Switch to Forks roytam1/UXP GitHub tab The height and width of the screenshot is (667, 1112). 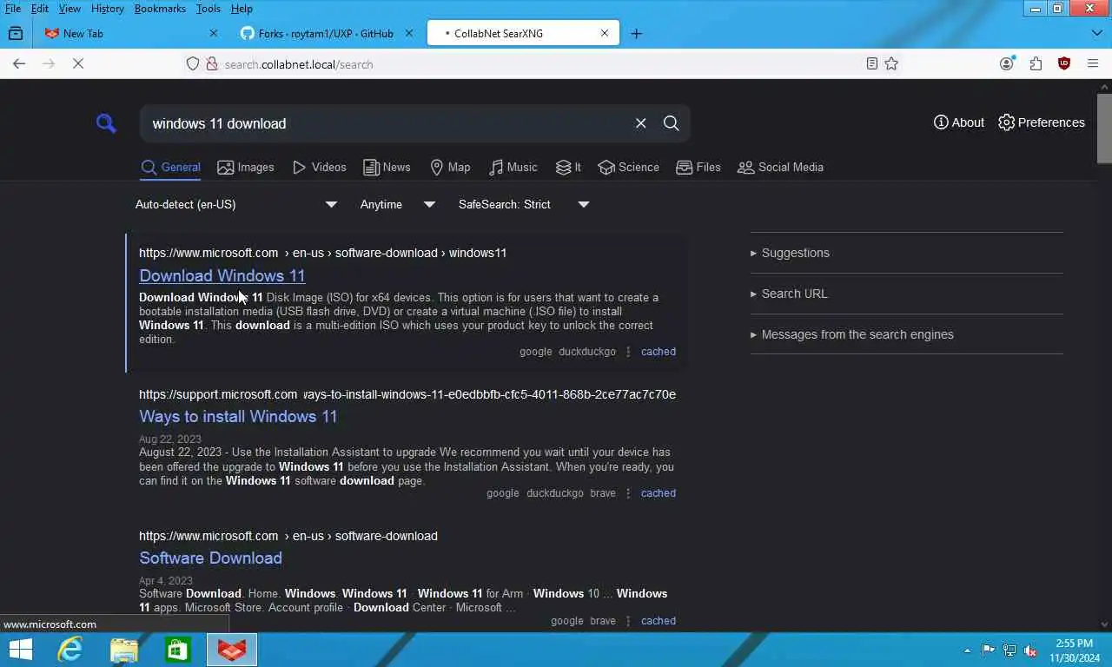pos(326,33)
